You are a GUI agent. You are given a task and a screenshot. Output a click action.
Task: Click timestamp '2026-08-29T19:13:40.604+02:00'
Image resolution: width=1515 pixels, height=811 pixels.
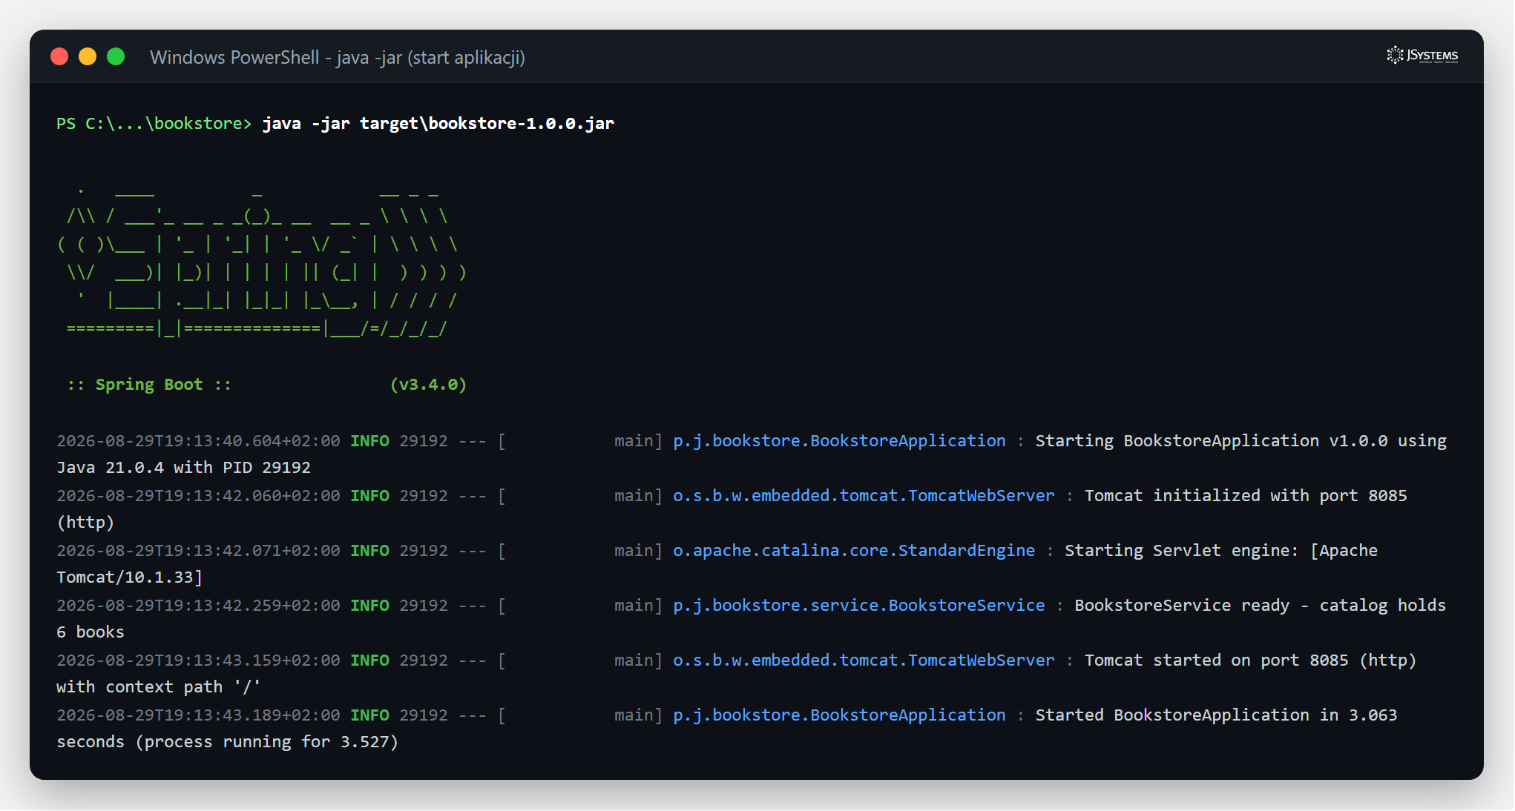point(198,441)
